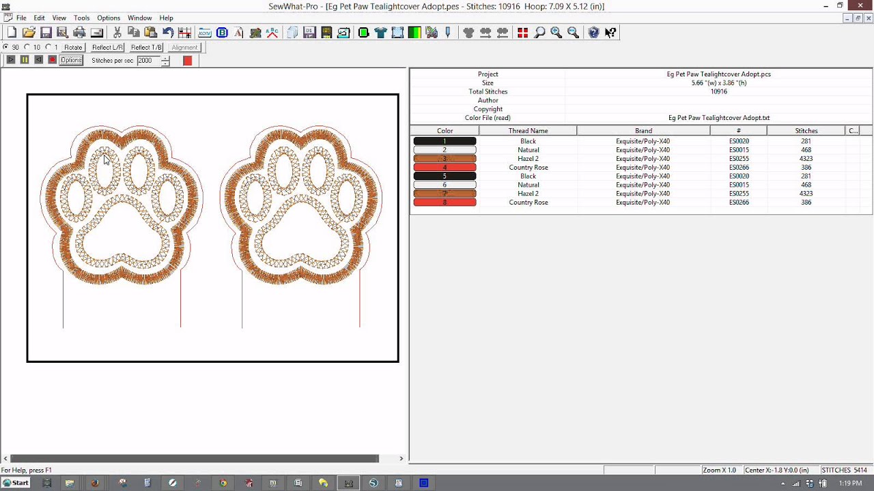Click the Chrome icon in taskbar

[223, 483]
